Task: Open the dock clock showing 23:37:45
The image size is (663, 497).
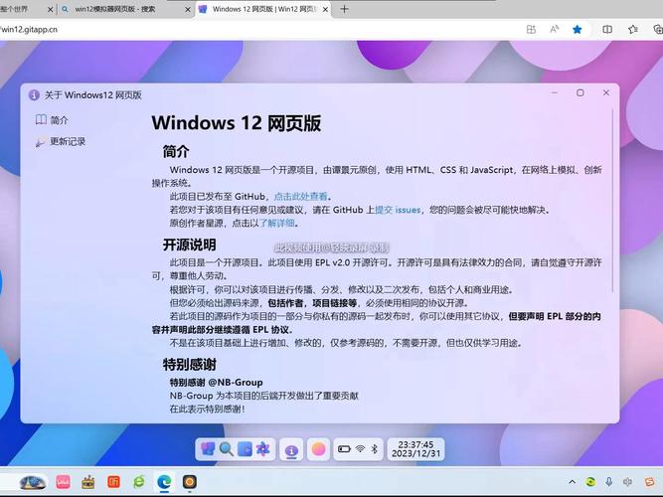Action: tap(415, 448)
